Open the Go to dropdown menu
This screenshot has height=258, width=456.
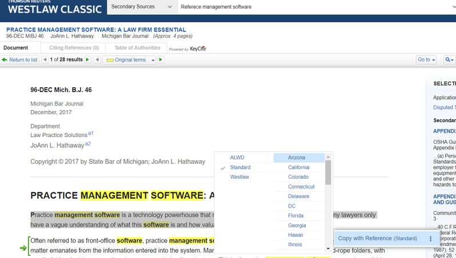click(426, 60)
